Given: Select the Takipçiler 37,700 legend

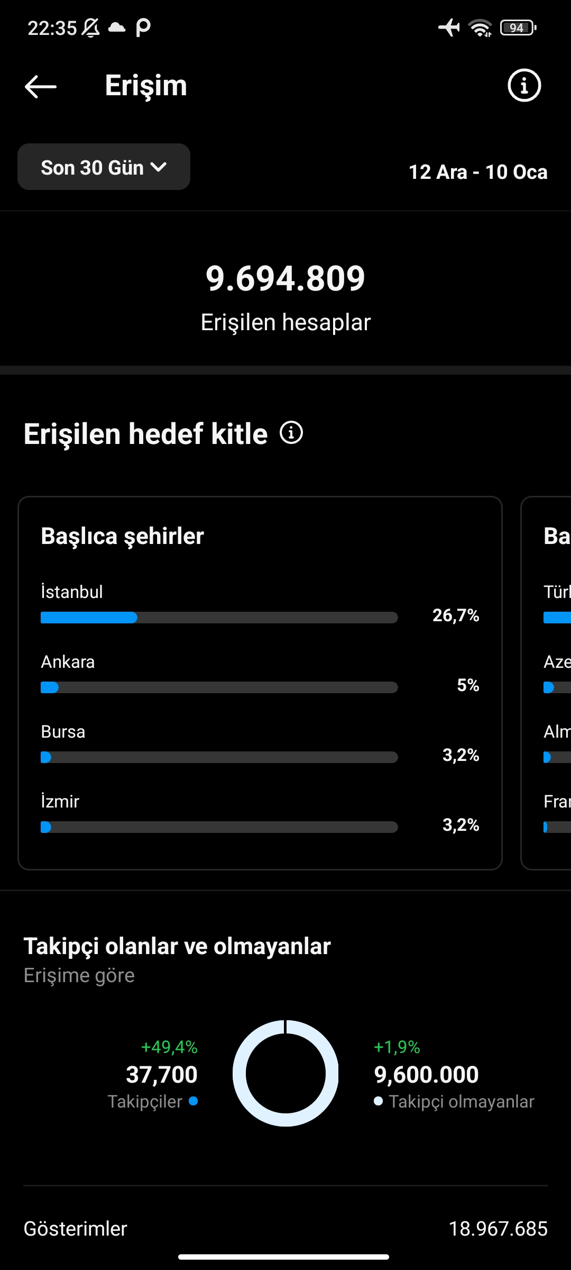Looking at the screenshot, I should click(153, 1074).
